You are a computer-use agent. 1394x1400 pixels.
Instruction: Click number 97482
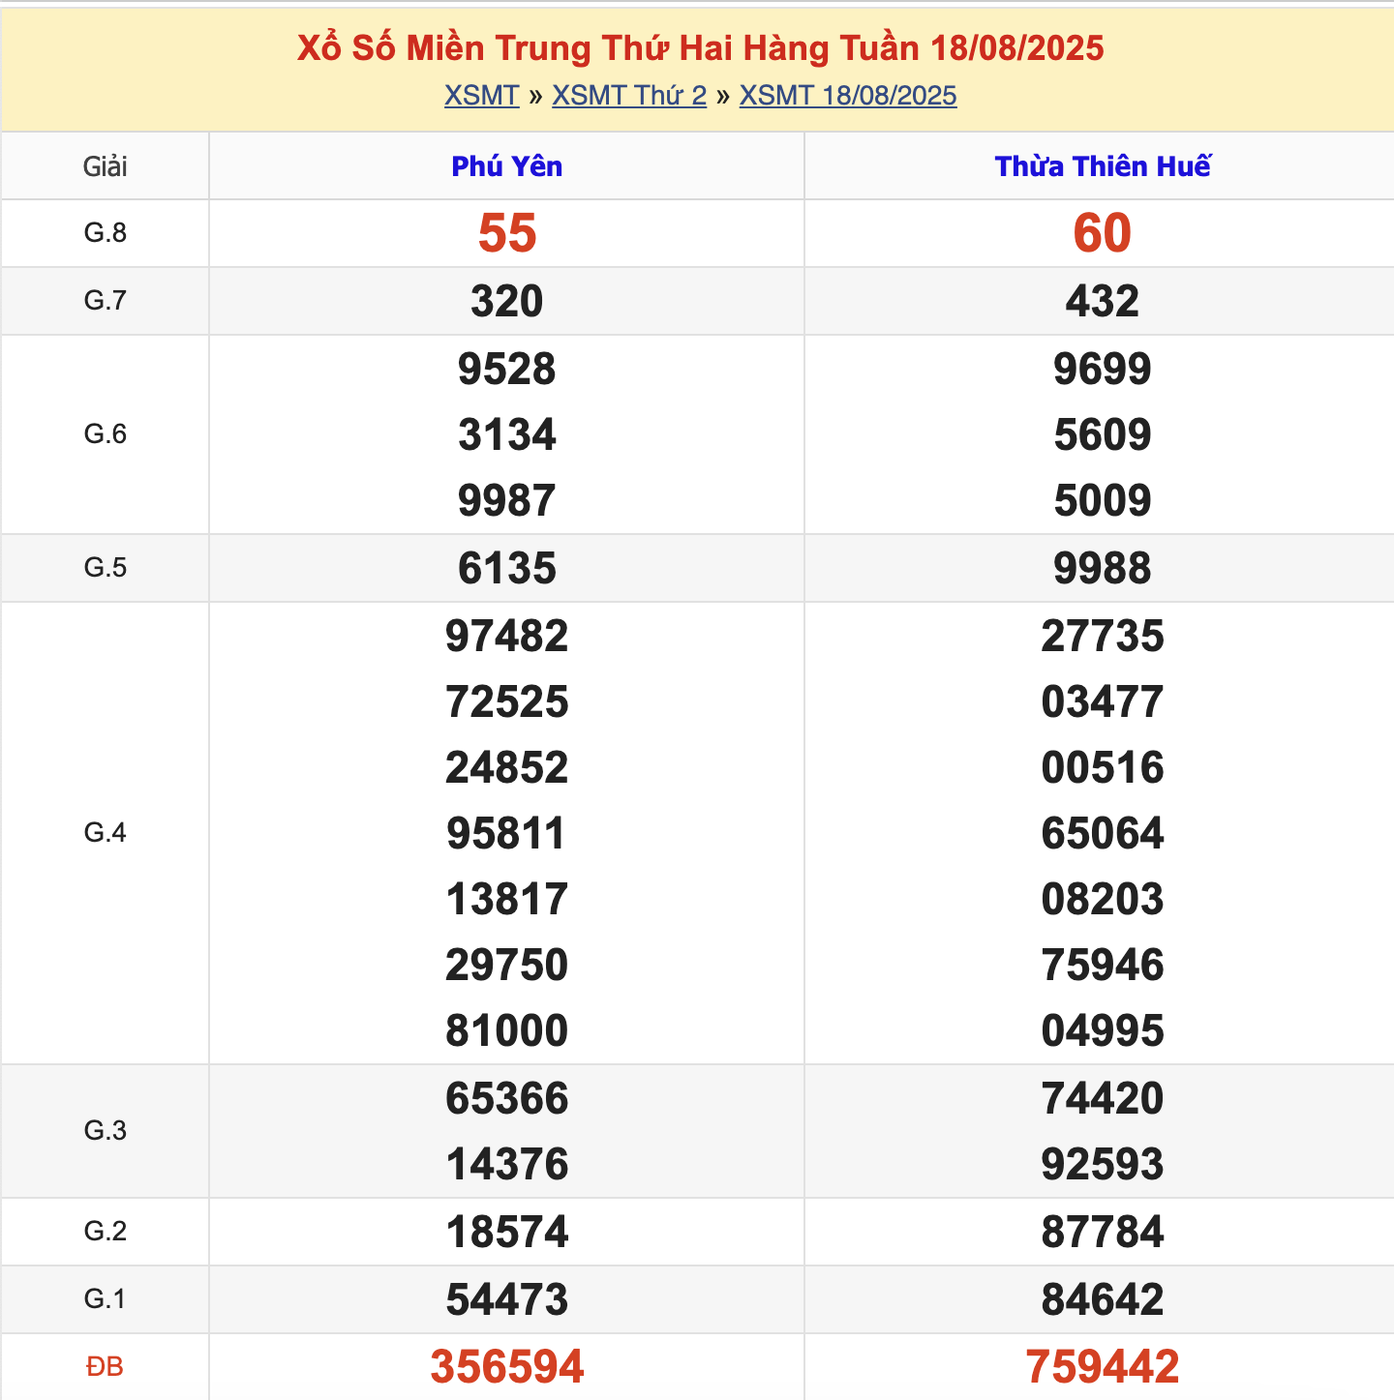(x=506, y=636)
